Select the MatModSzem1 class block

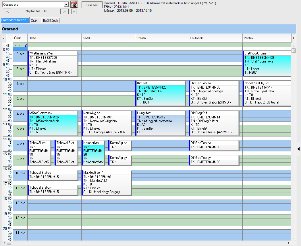107,183
